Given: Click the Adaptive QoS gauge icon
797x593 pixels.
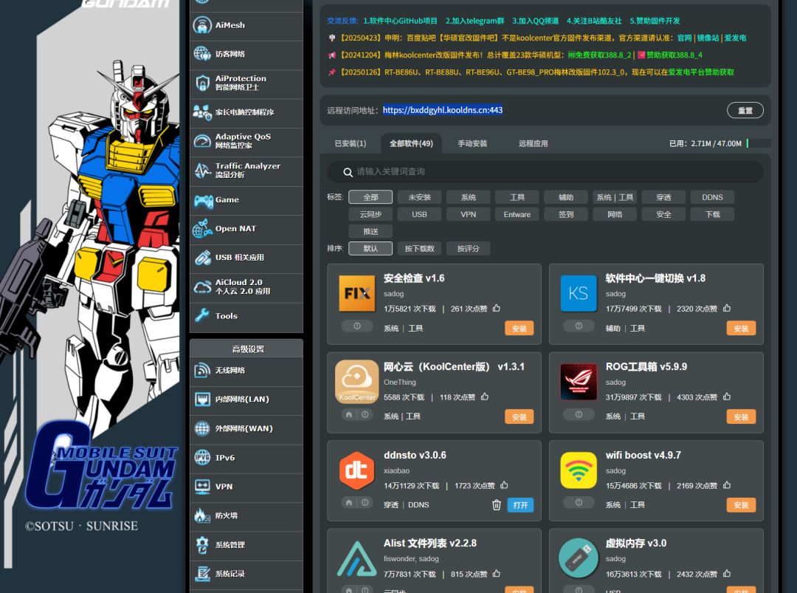Looking at the screenshot, I should (x=202, y=141).
